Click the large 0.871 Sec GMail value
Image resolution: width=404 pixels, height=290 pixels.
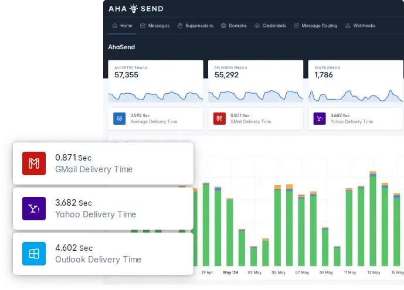point(73,158)
